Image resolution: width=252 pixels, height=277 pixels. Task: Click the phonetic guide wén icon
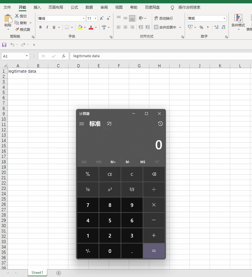coord(104,27)
